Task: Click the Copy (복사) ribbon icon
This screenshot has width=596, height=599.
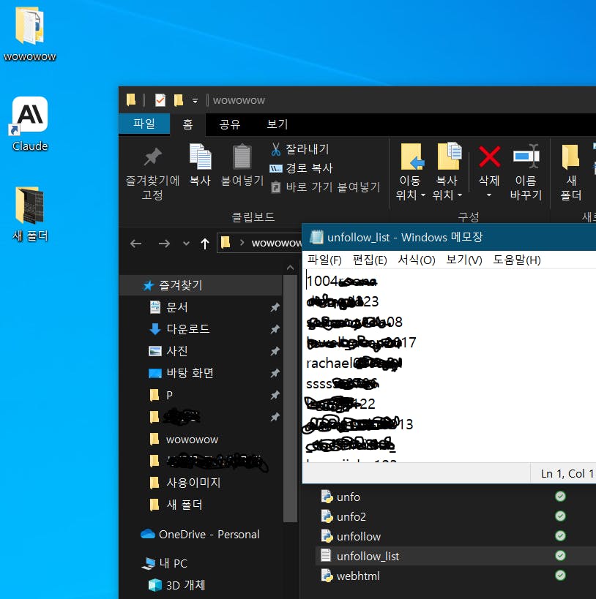Action: pyautogui.click(x=200, y=157)
